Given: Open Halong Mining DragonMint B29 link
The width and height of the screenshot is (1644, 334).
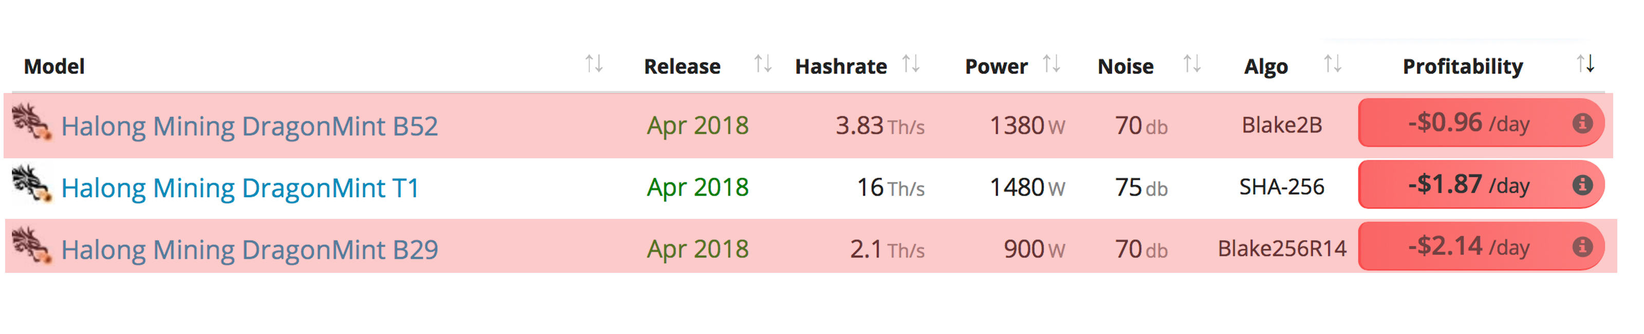Looking at the screenshot, I should (x=250, y=250).
